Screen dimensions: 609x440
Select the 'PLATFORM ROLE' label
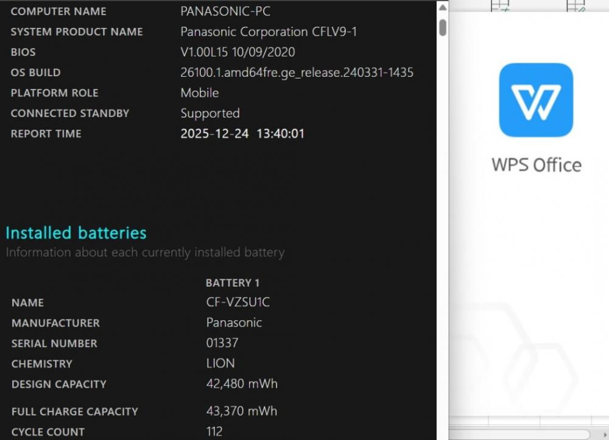[54, 93]
